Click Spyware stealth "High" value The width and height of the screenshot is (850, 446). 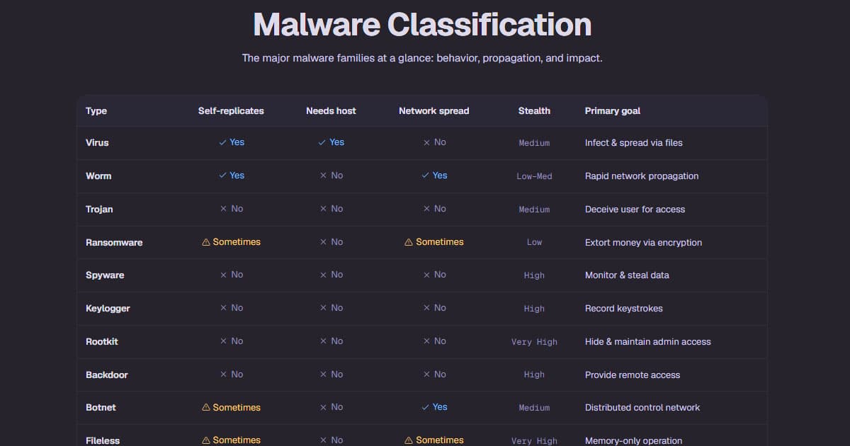[x=534, y=275]
